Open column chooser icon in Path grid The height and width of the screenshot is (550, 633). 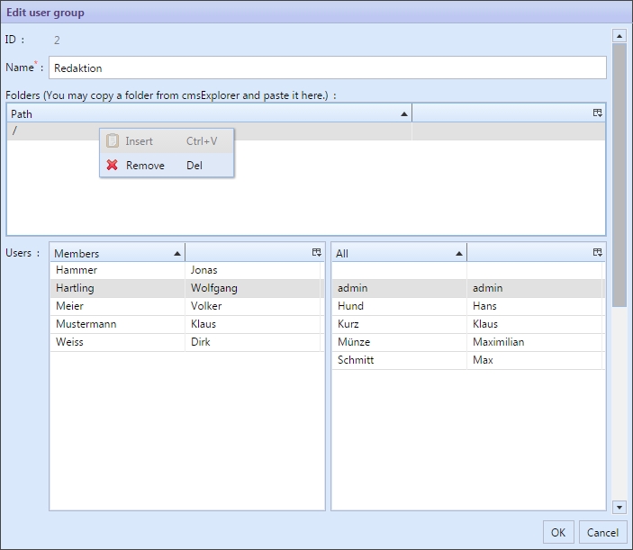click(597, 113)
